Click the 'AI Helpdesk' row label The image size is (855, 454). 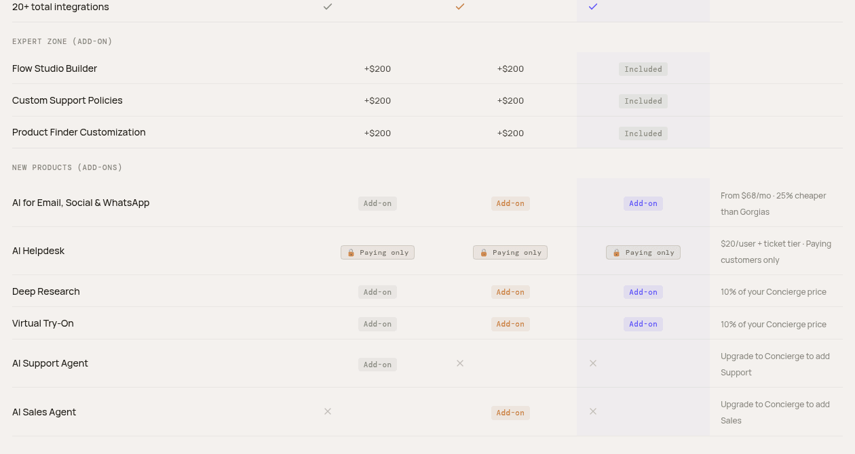[39, 251]
